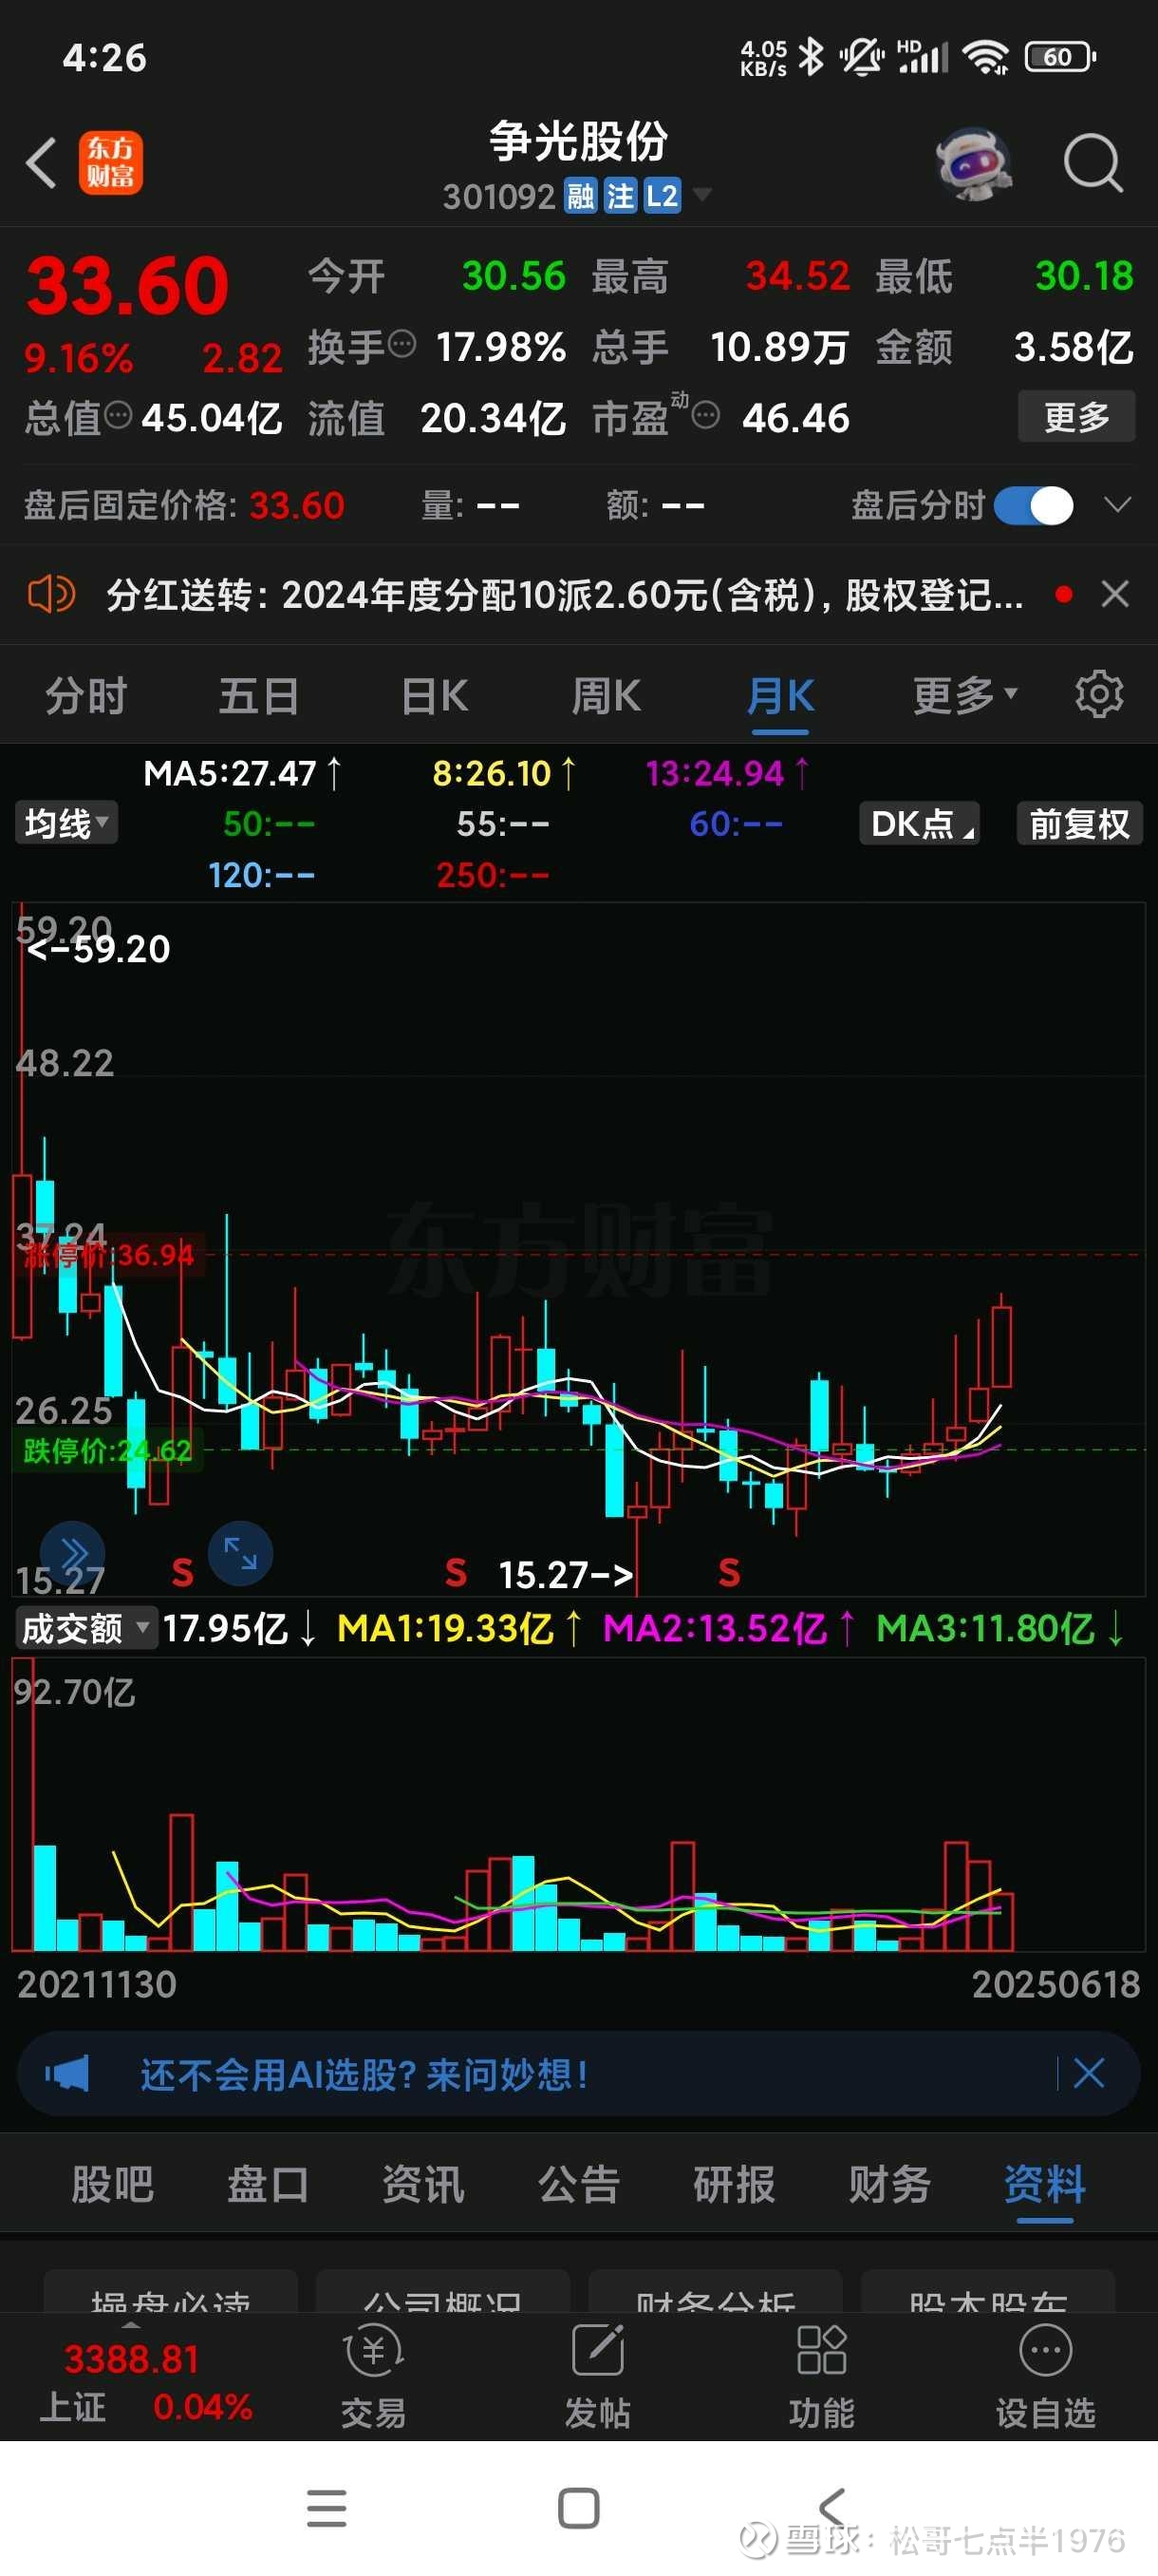Tap the double-chevron chart scroll button
Viewport: 1158px width, 2576px height.
coord(73,1554)
